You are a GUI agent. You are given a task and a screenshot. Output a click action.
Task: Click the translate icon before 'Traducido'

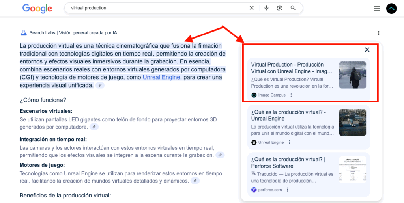pos(254,174)
